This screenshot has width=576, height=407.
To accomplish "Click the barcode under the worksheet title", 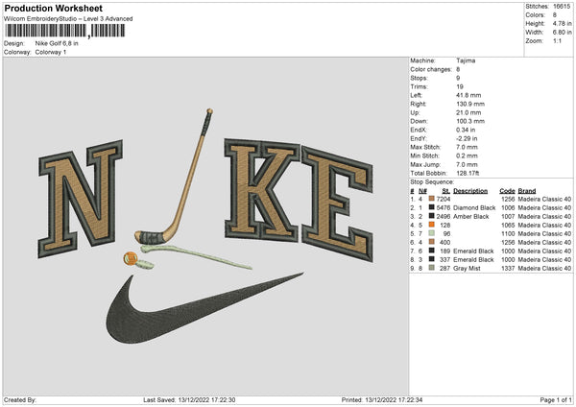I will [x=65, y=31].
